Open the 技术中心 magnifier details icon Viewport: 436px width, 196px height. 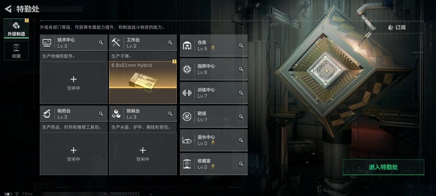101,43
